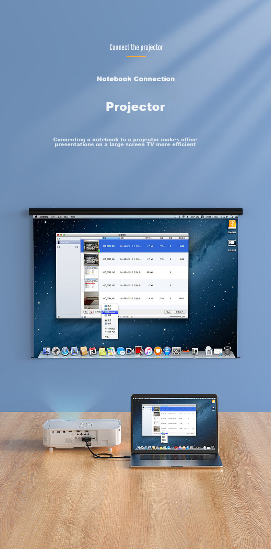The width and height of the screenshot is (271, 549).
Task: Open iTunes music note icon in the projected dock
Action: 149,351
